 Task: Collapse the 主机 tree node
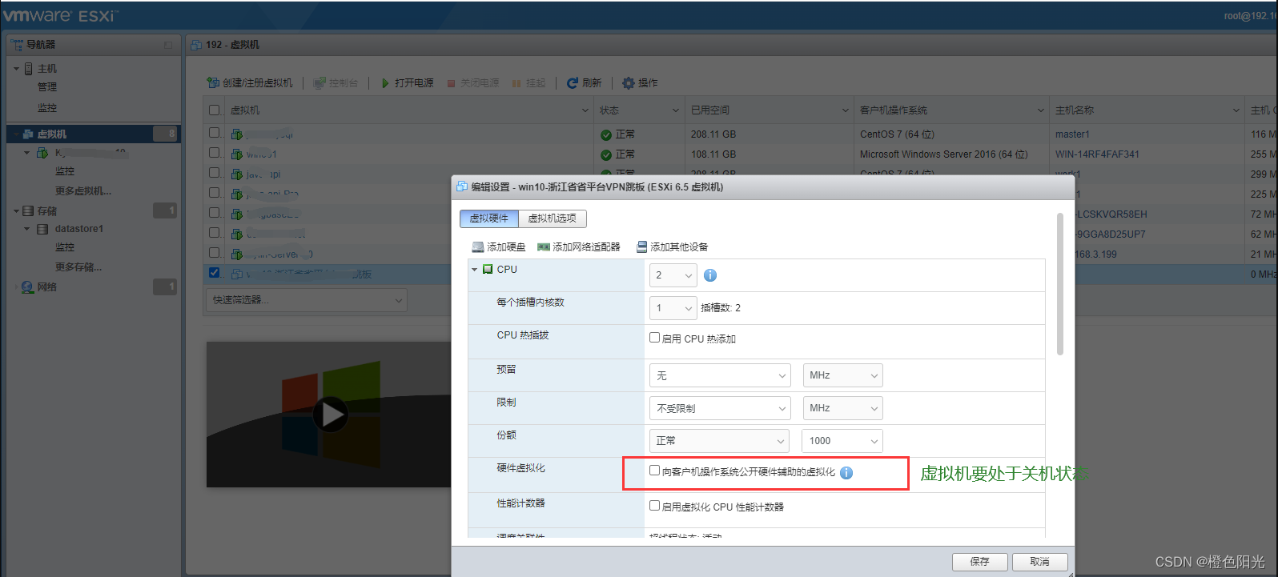coord(16,69)
